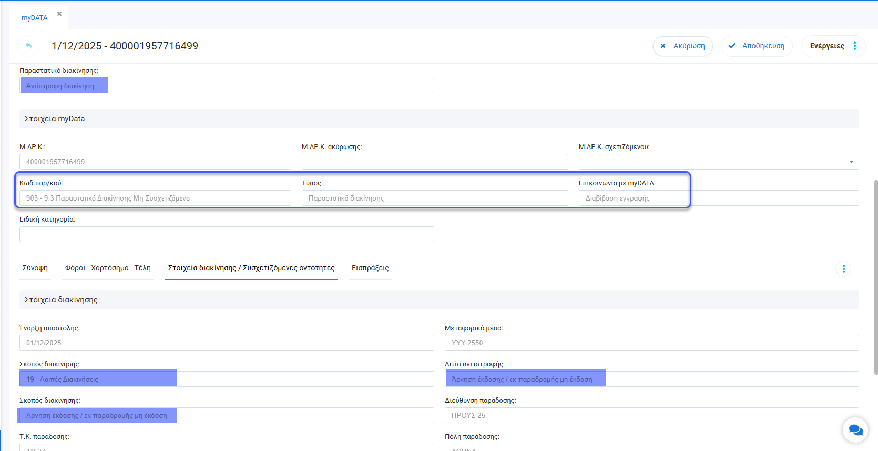Viewport: 878px width, 451px height.
Task: Click the vertical scrollbar on the right
Action: (875, 277)
